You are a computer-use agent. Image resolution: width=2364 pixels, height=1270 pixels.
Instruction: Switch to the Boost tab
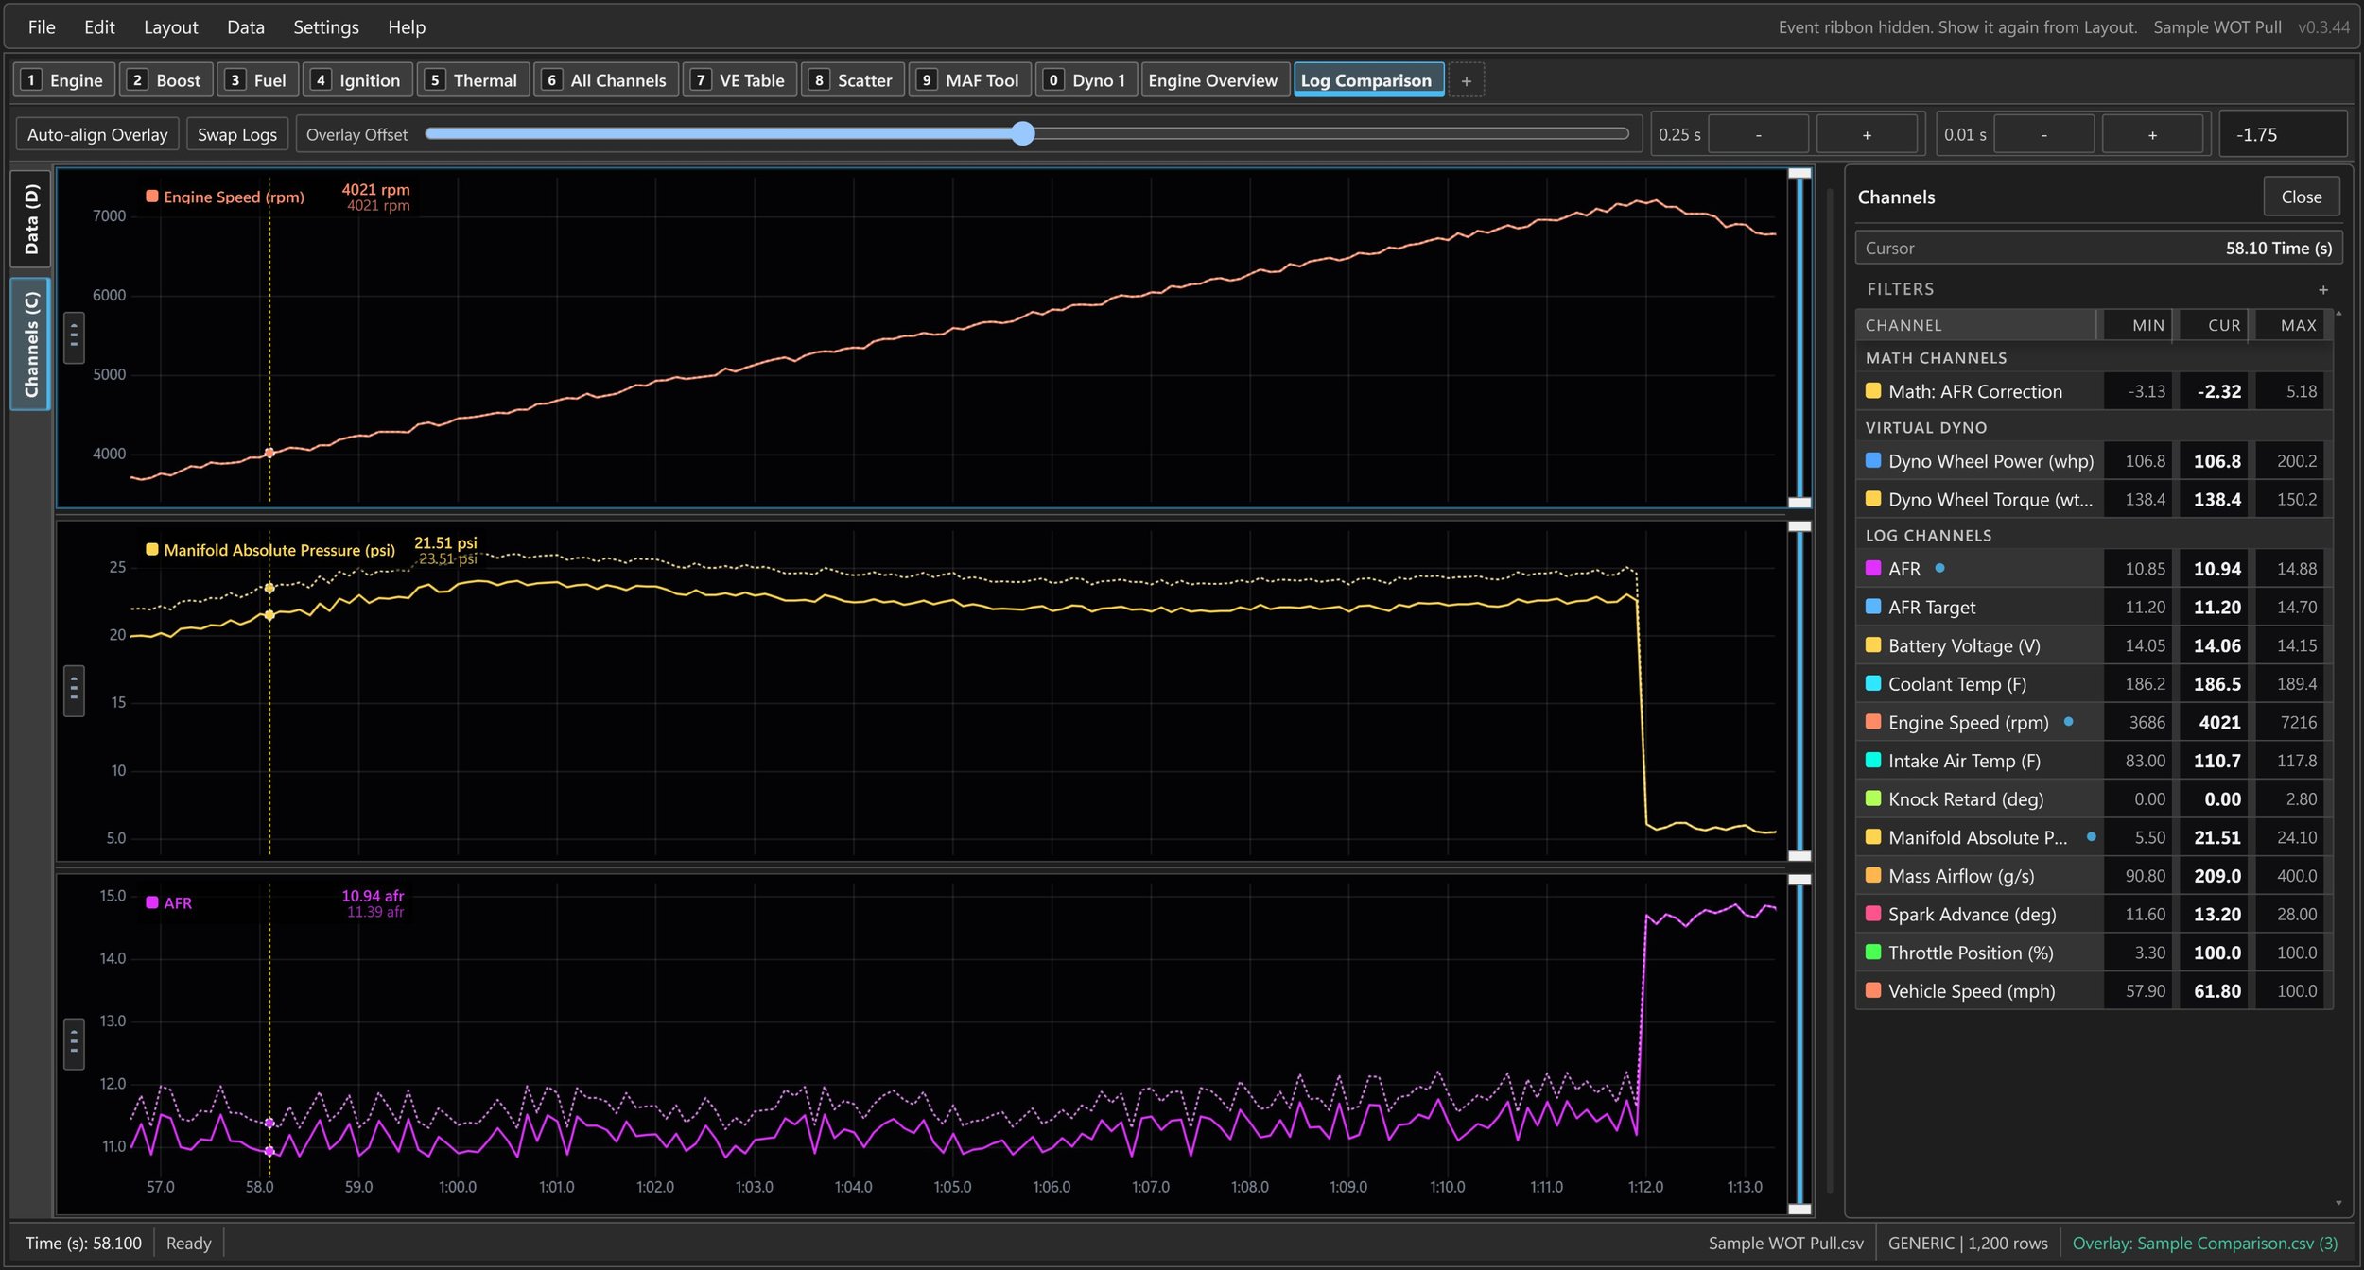pos(165,80)
